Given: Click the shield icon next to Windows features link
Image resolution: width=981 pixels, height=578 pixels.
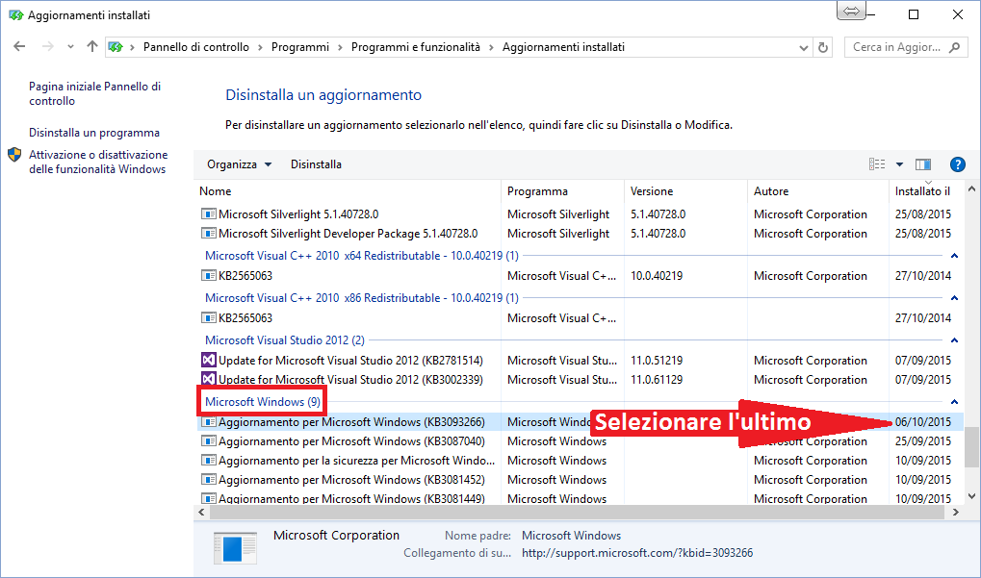Looking at the screenshot, I should [13, 154].
